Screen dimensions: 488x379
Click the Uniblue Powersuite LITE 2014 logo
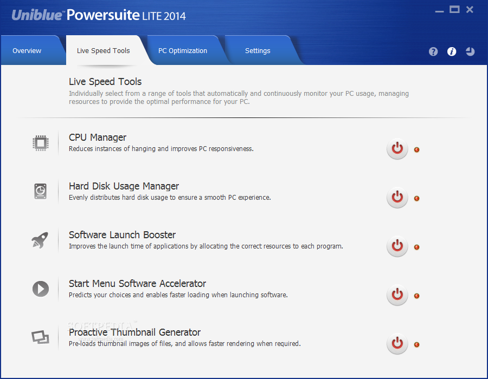[99, 15]
